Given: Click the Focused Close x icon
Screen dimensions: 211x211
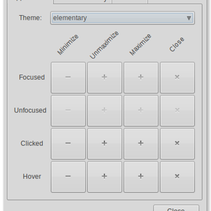Looking at the screenshot, I should point(177,78).
